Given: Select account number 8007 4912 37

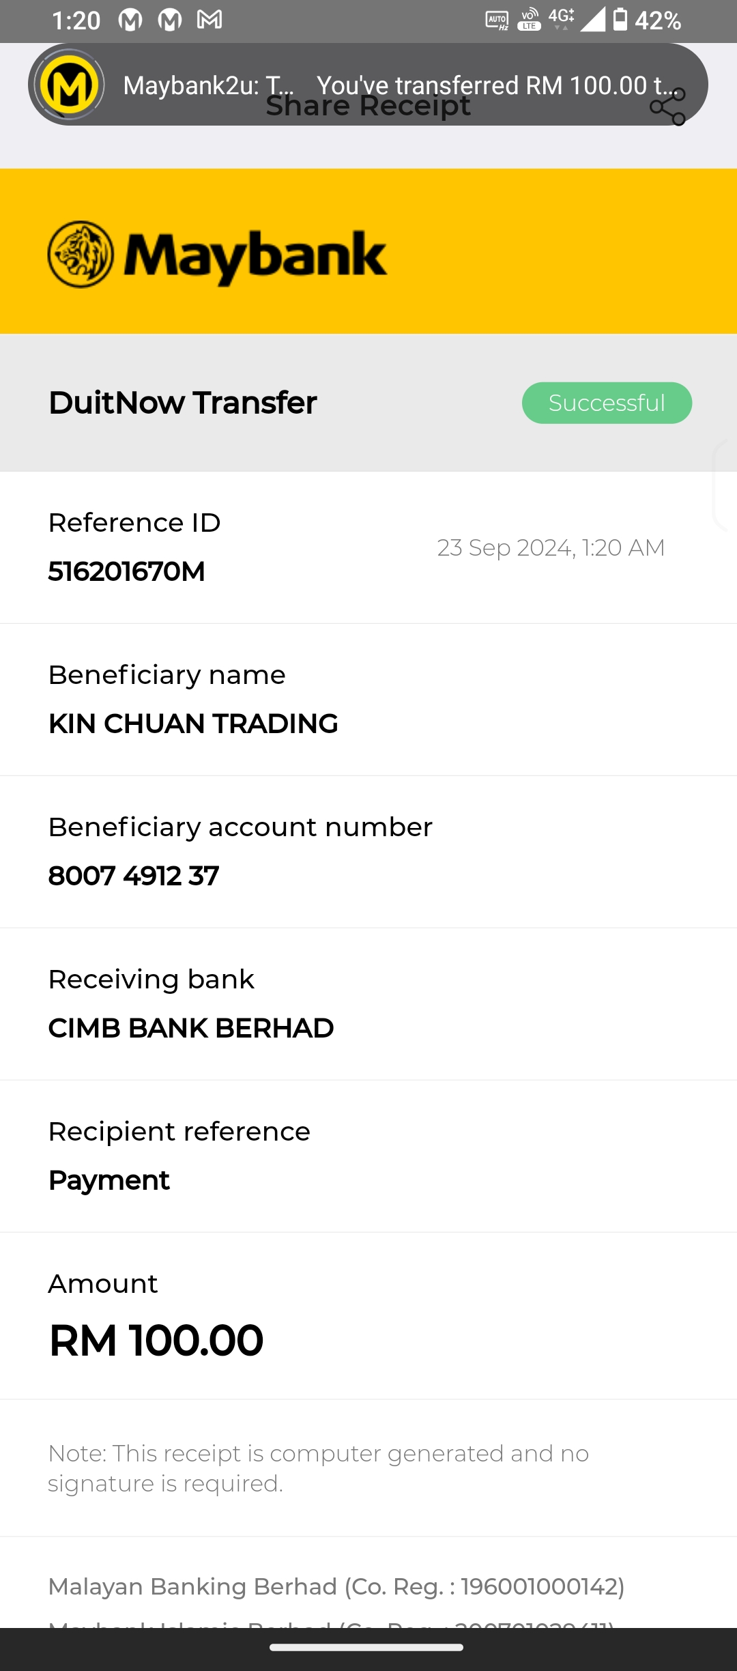Looking at the screenshot, I should click(x=134, y=876).
